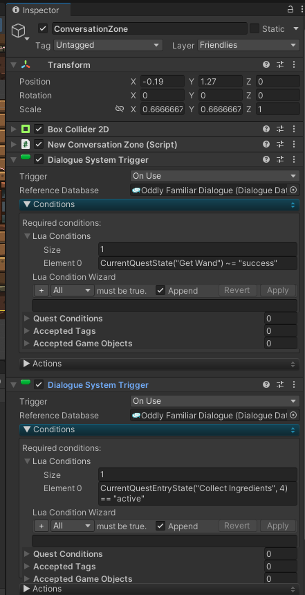
Task: Click the Collect Ingredients Lua condition field
Action: [197, 493]
